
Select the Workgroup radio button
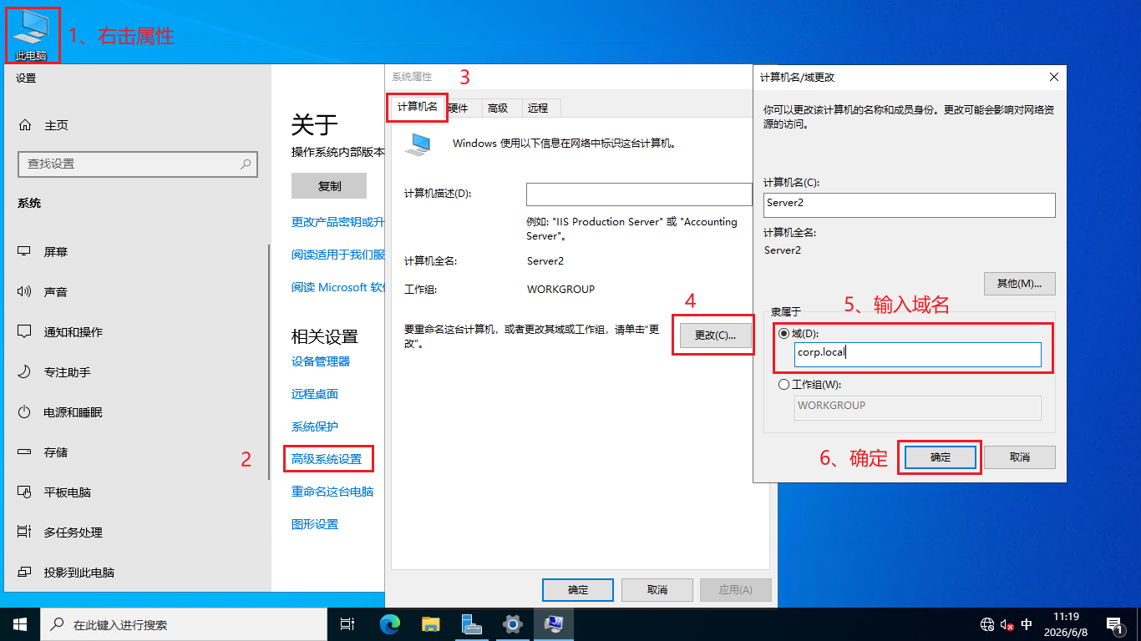tap(783, 385)
